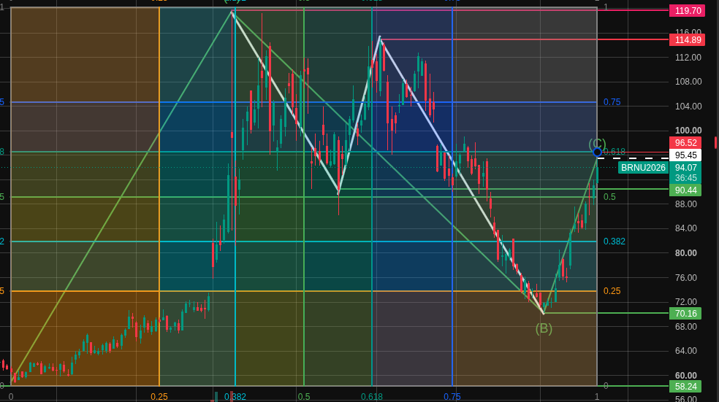This screenshot has width=719, height=402.
Task: Click the 84.00 value on price scale
Action: (x=686, y=228)
